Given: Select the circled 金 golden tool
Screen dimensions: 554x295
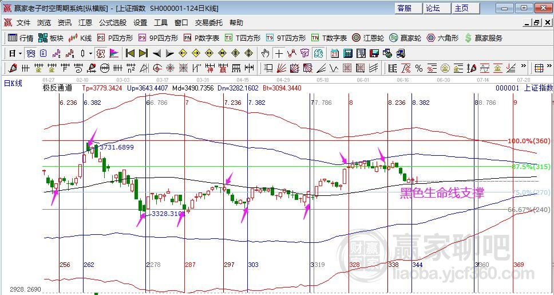Looking at the screenshot, I should click(x=445, y=68).
